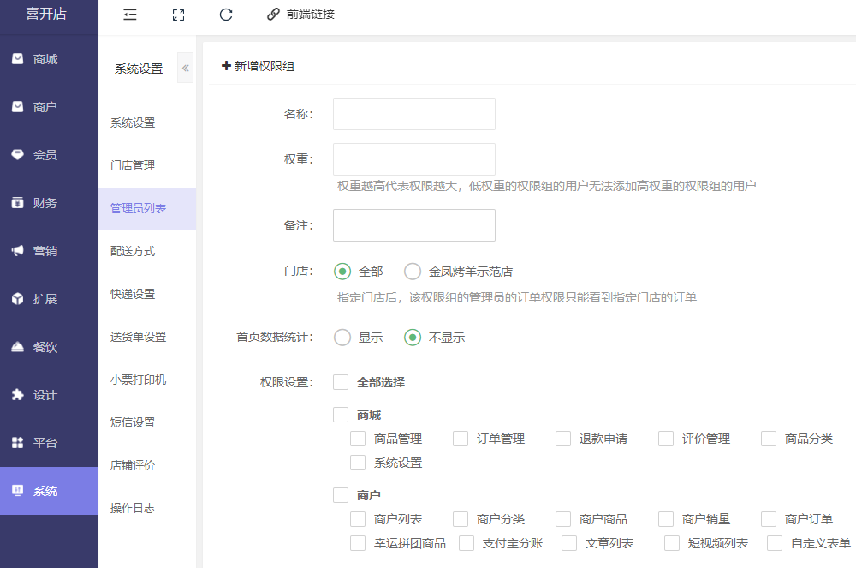856x568 pixels.
Task: Open the 财务 sidebar section
Action: pyautogui.click(x=48, y=203)
